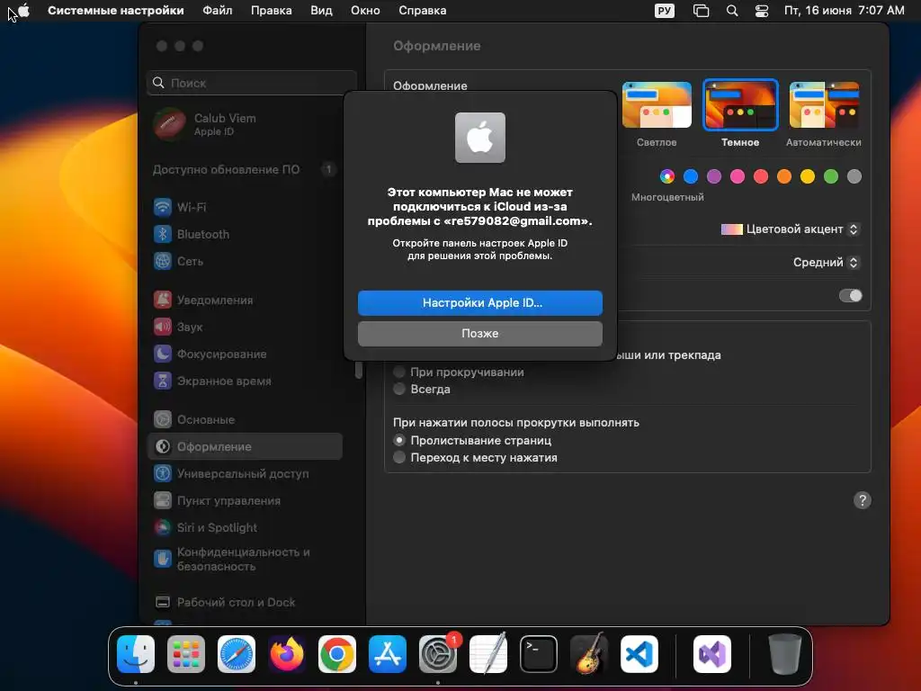Open Цветовой акцент highlight color dropdown
This screenshot has width=921, height=691.
click(790, 229)
